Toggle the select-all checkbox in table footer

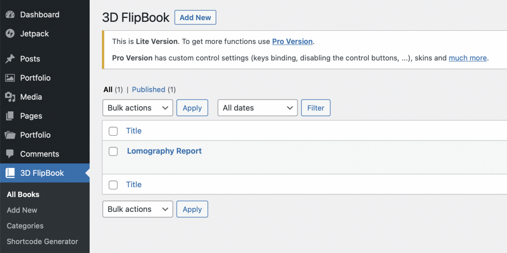pyautogui.click(x=113, y=185)
